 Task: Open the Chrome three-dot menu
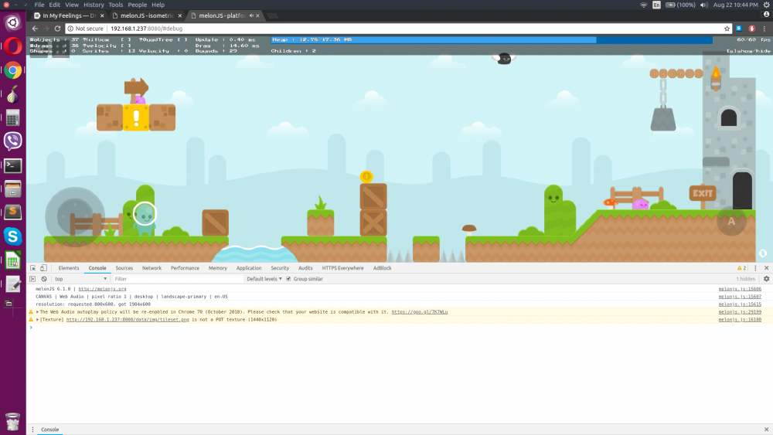pyautogui.click(x=764, y=29)
